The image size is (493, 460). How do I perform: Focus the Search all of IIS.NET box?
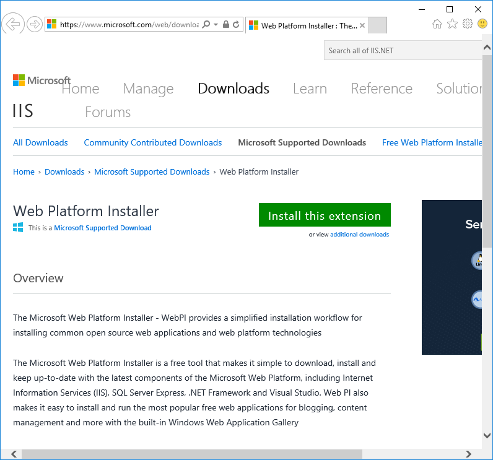[x=403, y=50]
